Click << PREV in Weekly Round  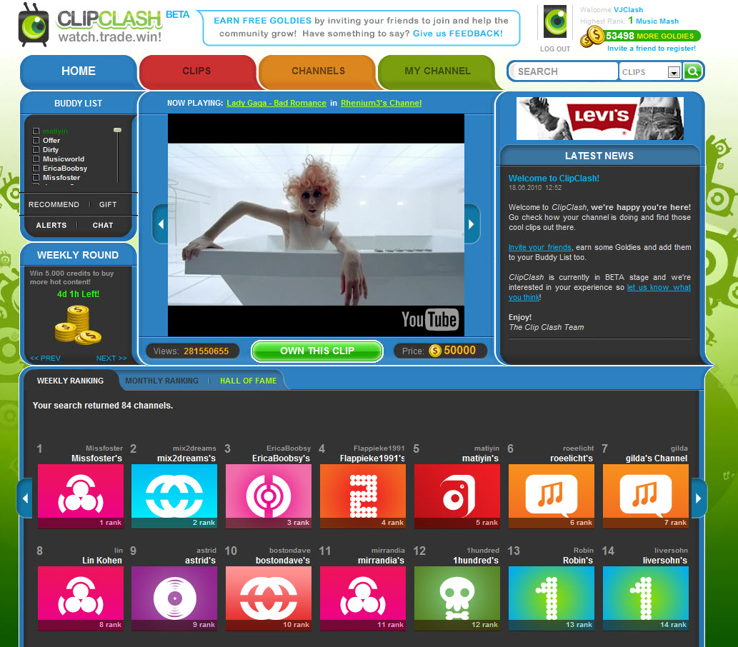click(x=45, y=358)
